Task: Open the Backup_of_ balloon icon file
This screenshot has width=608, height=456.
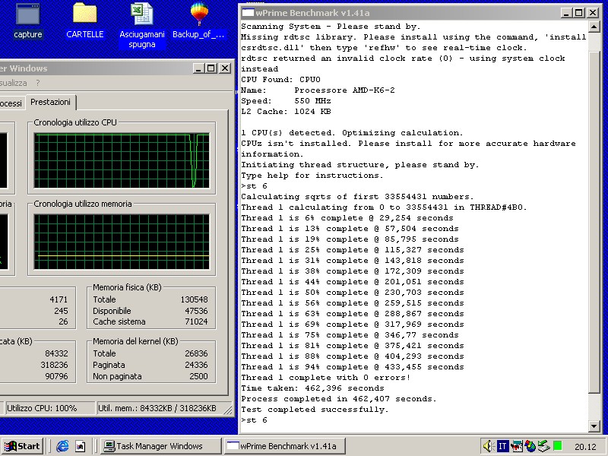Action: [198, 21]
